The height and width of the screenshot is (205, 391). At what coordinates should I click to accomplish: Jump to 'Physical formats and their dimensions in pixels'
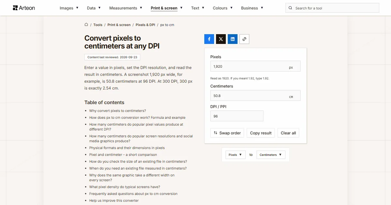pyautogui.click(x=127, y=148)
